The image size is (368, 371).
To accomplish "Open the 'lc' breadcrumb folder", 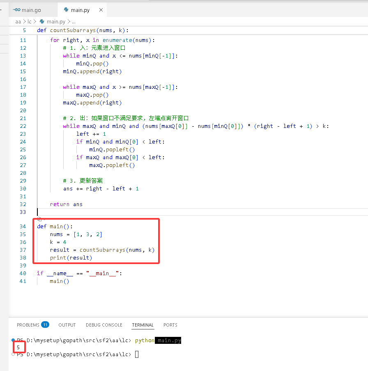I will [x=30, y=22].
